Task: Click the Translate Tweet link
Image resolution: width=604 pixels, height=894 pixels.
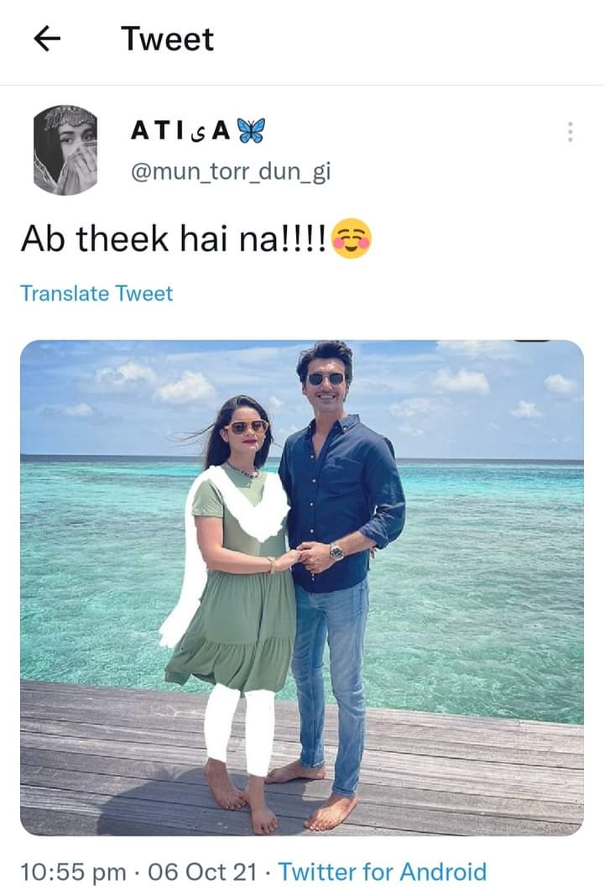Action: point(96,293)
